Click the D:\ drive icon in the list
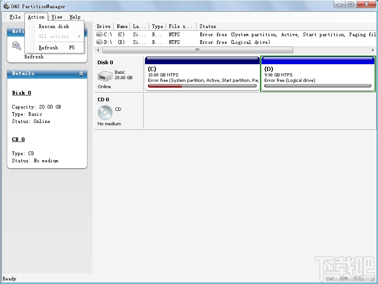This screenshot has height=284, width=378. tap(99, 42)
